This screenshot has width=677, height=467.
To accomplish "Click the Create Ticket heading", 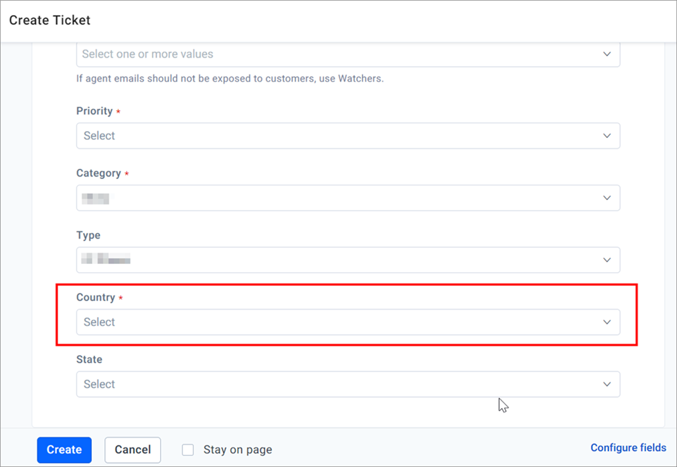I will point(49,20).
